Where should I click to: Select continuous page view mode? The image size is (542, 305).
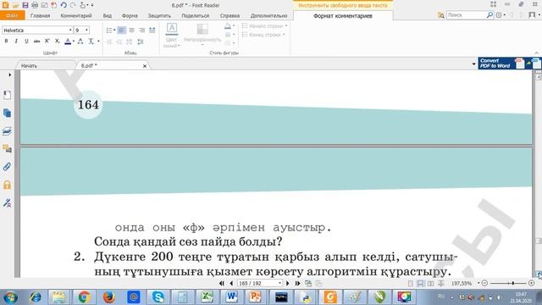420,284
